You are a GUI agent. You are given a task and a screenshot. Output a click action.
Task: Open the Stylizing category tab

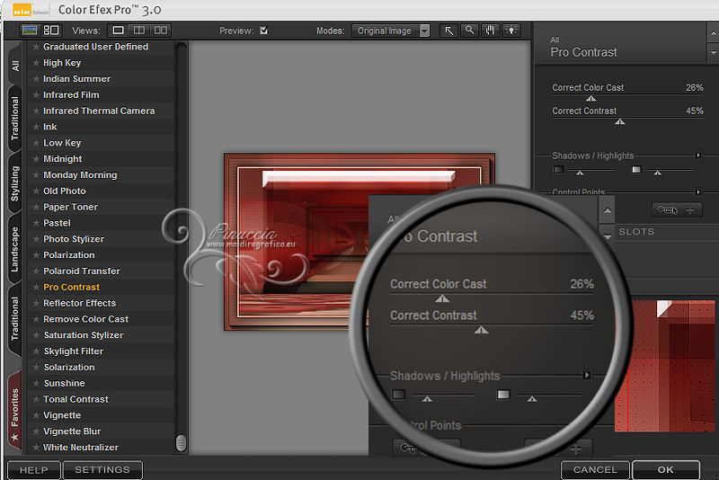15,183
